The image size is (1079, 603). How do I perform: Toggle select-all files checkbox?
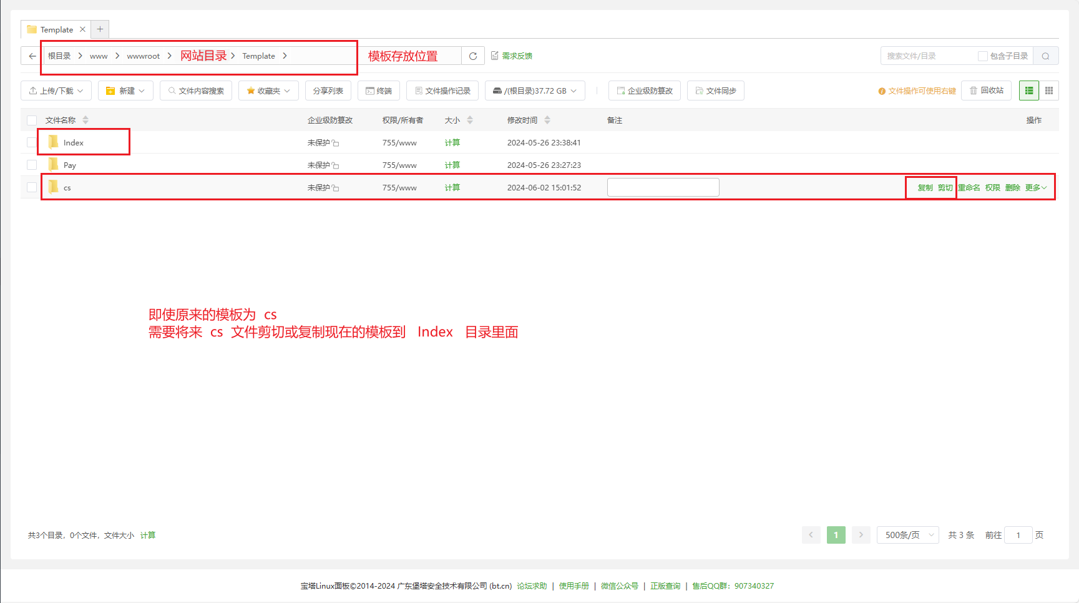pyautogui.click(x=32, y=120)
